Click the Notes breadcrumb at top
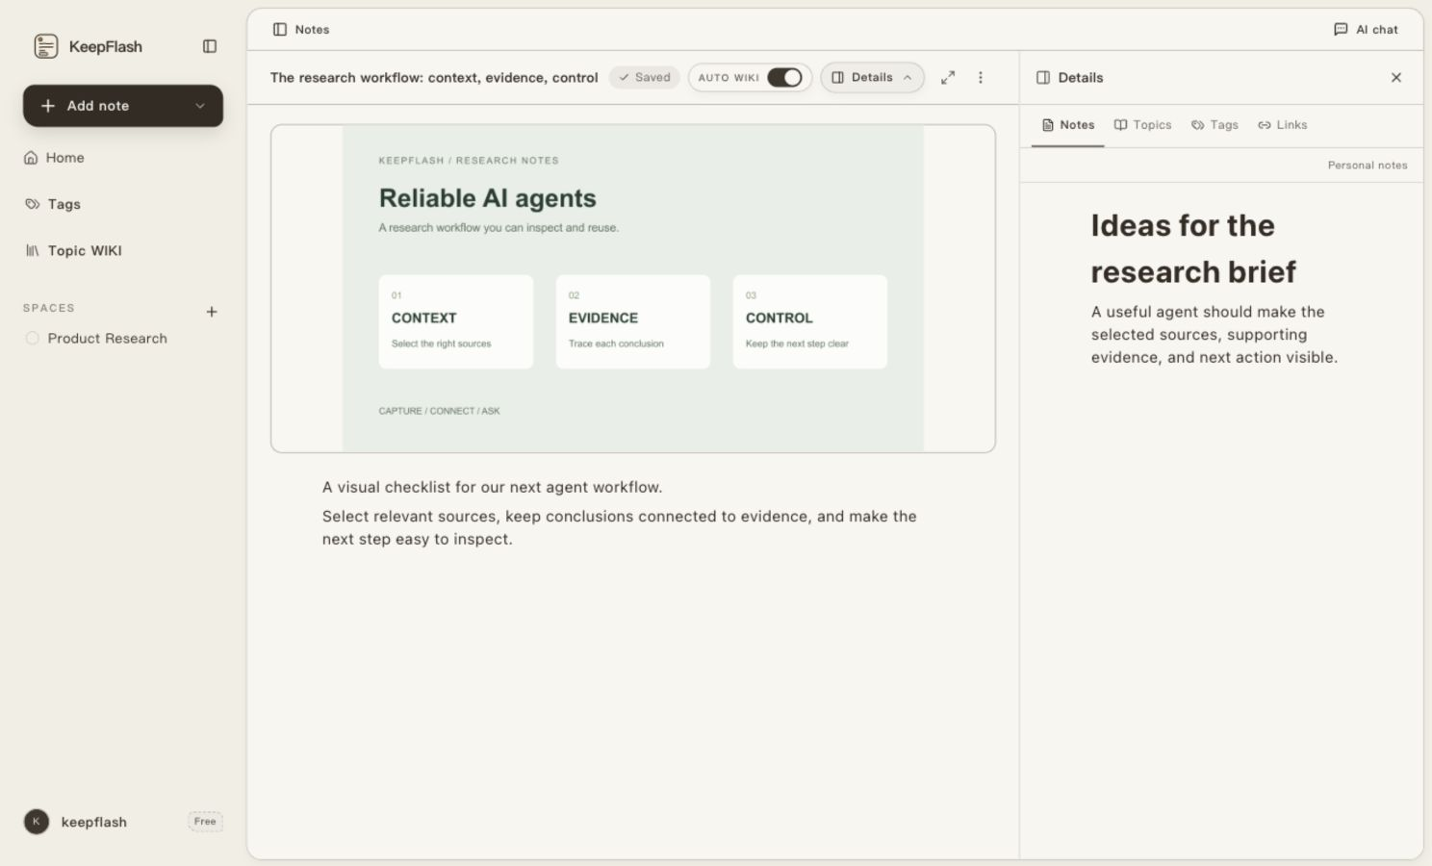 click(301, 30)
